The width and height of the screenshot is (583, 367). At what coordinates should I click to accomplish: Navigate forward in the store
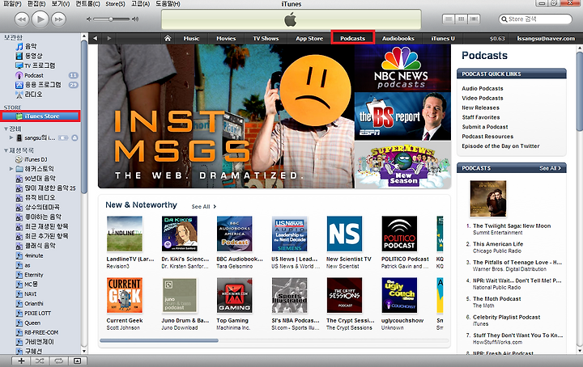(109, 38)
